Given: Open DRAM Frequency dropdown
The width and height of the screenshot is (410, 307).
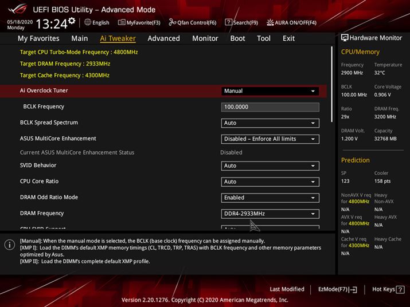Looking at the screenshot, I should tap(270, 214).
